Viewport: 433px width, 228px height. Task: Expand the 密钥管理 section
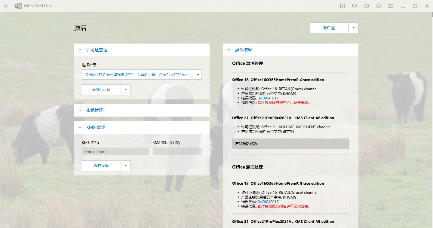click(80, 110)
